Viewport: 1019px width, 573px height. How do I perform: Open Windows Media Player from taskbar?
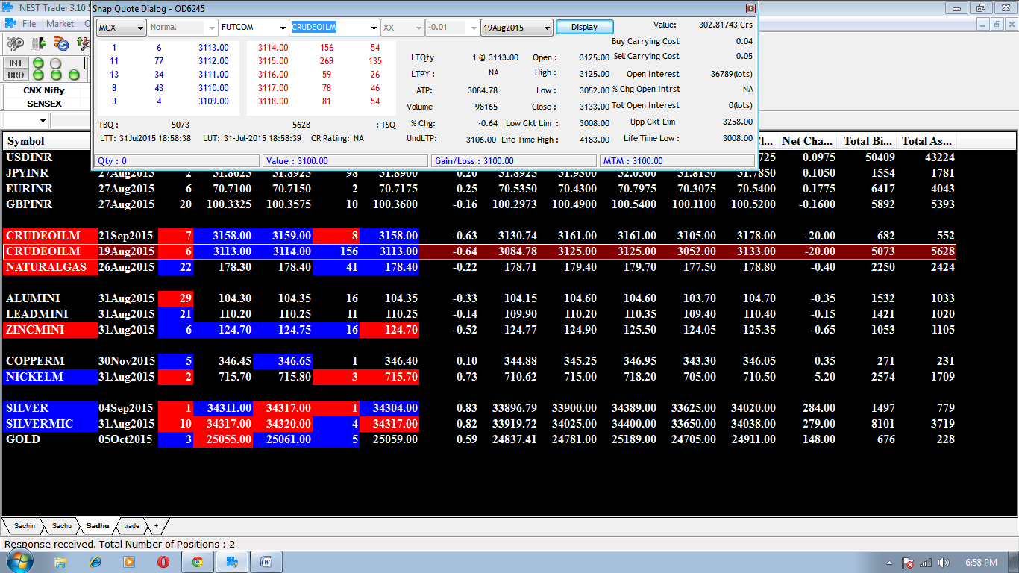pos(129,562)
